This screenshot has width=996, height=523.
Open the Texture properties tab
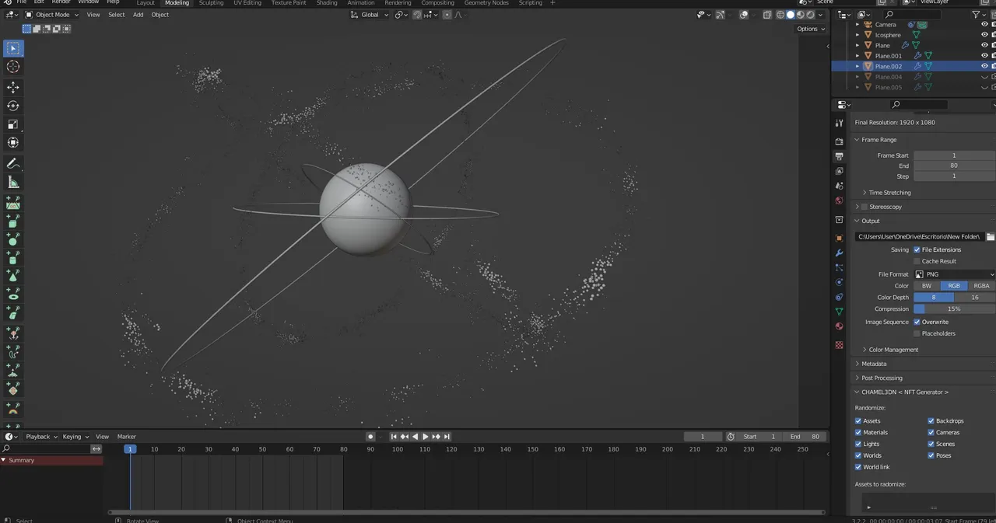pyautogui.click(x=839, y=344)
